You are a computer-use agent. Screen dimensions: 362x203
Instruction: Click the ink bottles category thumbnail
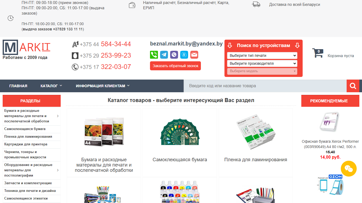180,192
